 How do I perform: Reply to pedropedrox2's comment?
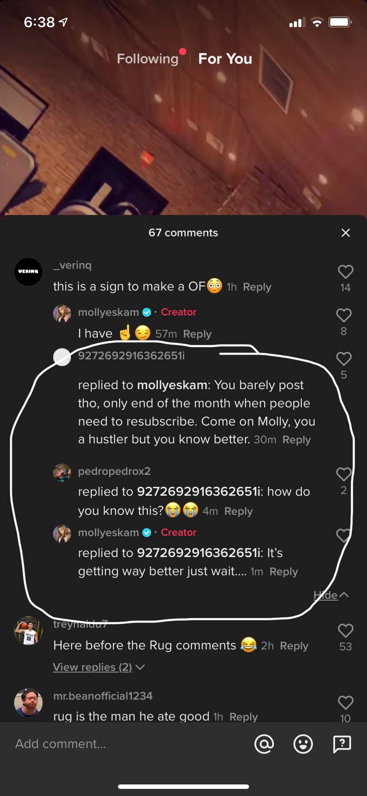point(238,511)
